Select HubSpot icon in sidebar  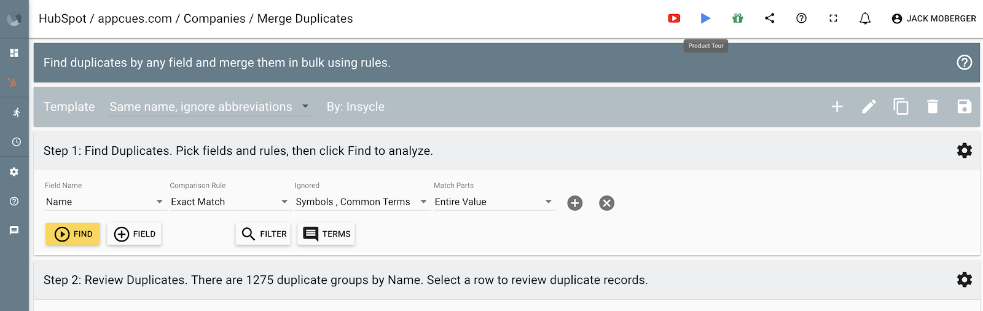pyautogui.click(x=12, y=82)
